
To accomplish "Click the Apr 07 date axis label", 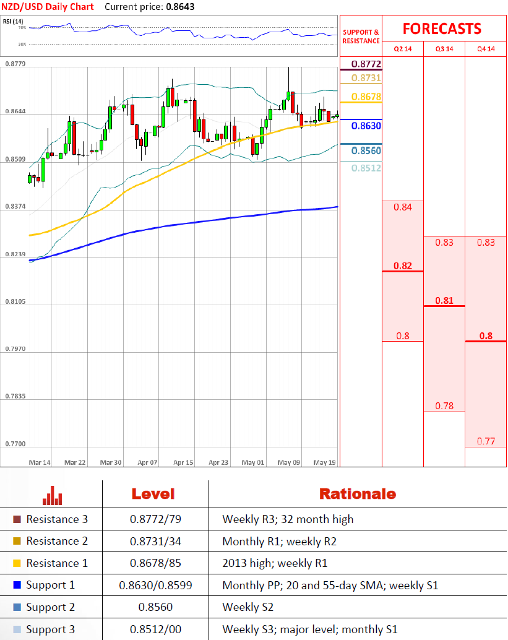I will pyautogui.click(x=147, y=462).
